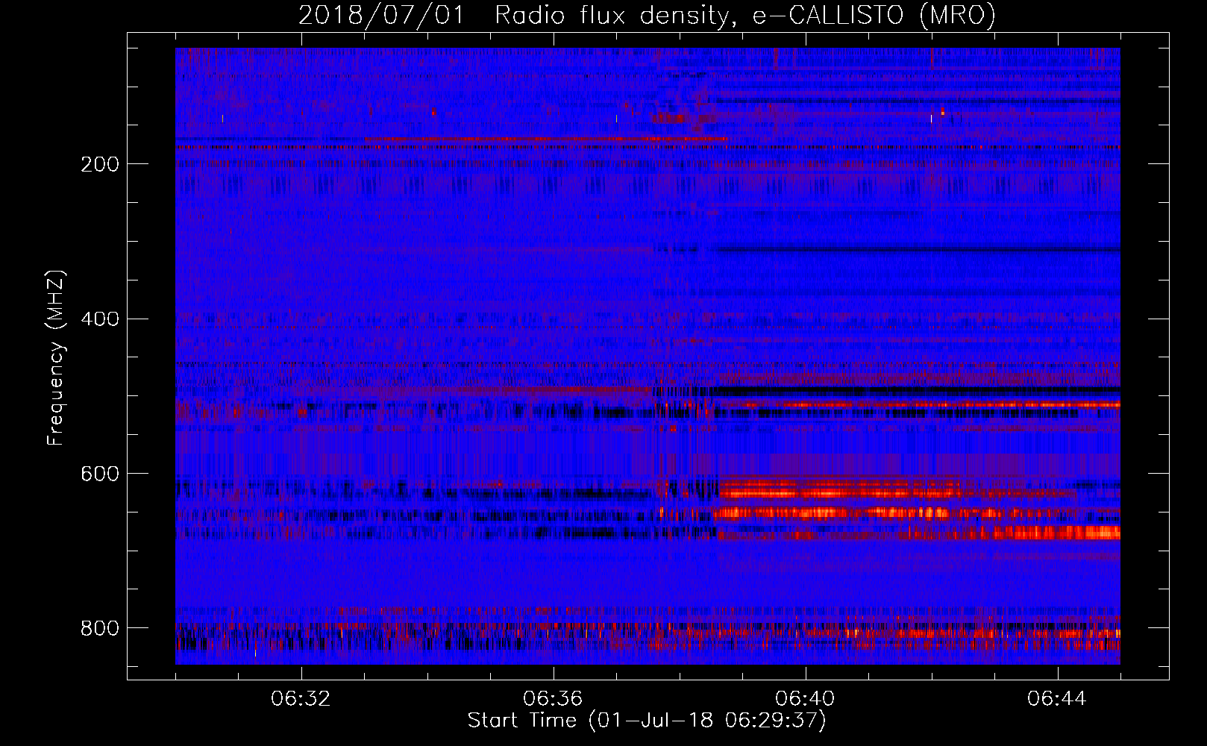Click the 06:44 time tick label
The image size is (1207, 746).
pyautogui.click(x=1057, y=699)
